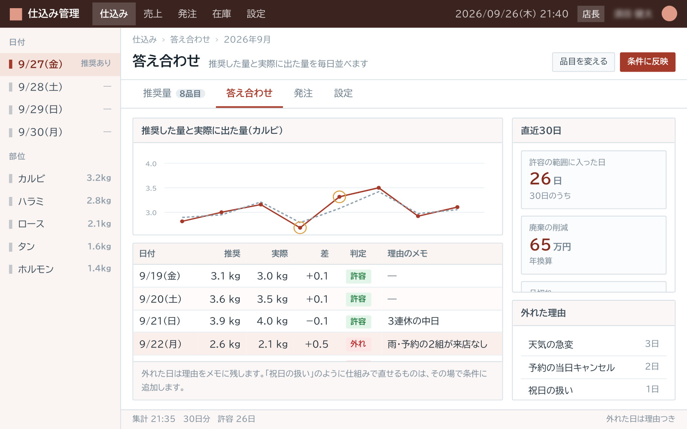Click the lower circled point on the chart
This screenshot has width=687, height=429.
point(300,227)
